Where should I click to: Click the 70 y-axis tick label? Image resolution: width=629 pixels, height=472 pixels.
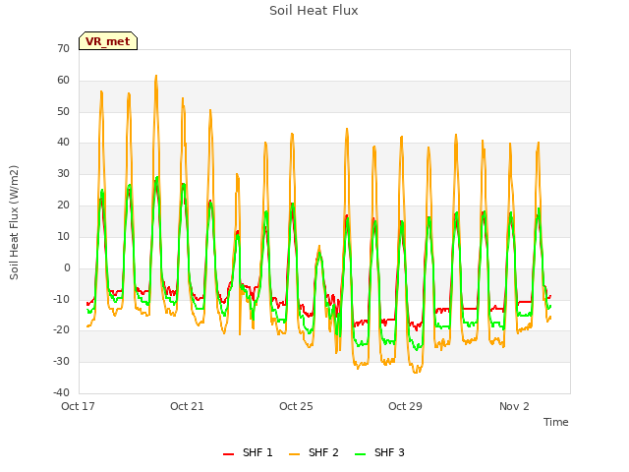click(x=63, y=48)
